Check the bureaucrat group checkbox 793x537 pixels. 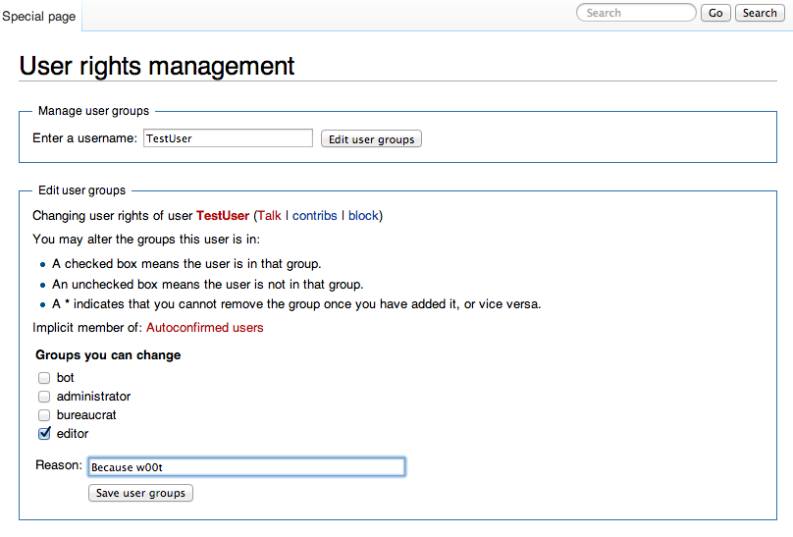tap(44, 415)
